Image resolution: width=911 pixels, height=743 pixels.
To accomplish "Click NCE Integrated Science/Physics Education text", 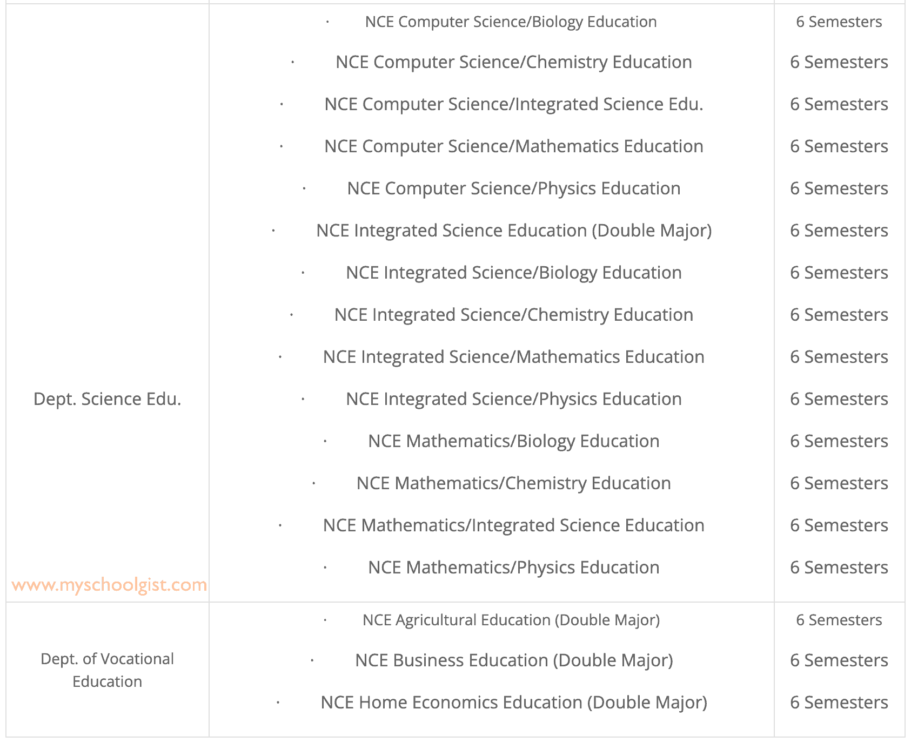I will coord(513,399).
